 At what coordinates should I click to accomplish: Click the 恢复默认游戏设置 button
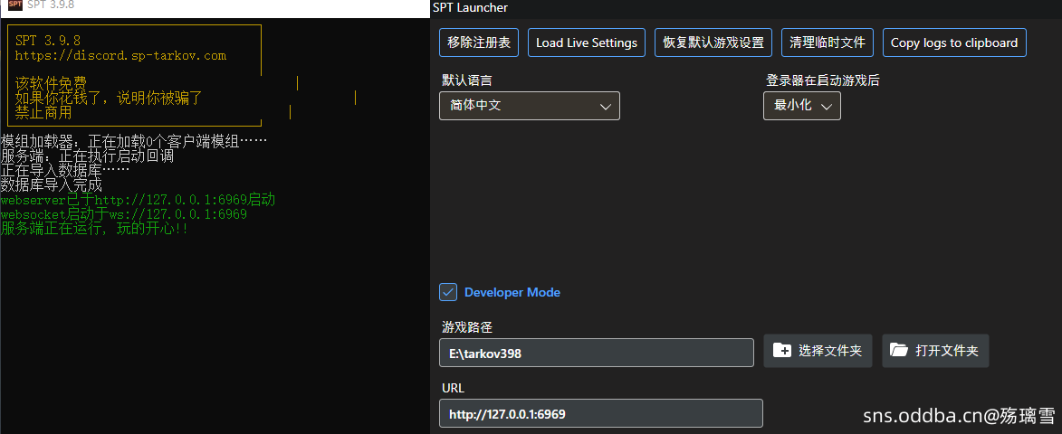click(x=713, y=42)
